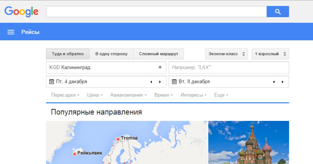Expand the Цена filter
Image resolution: width=313 pixels, height=164 pixels.
pyautogui.click(x=95, y=95)
